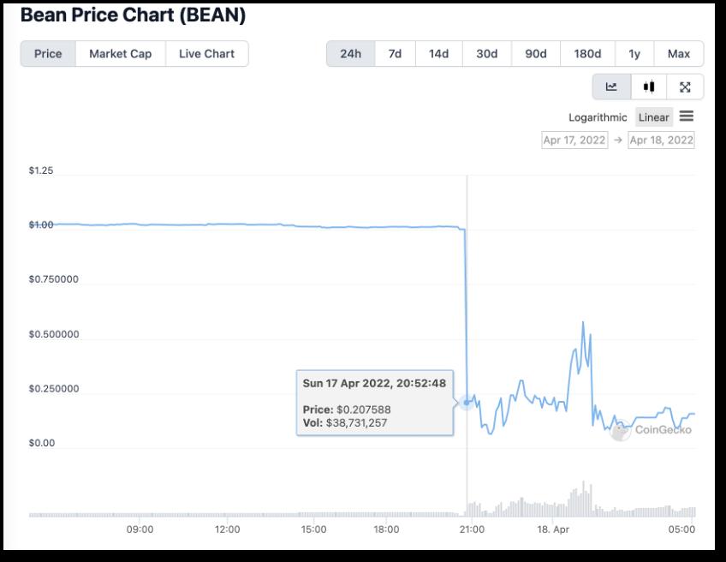Open the chart hamburger menu
This screenshot has height=562, width=726.
pos(687,117)
